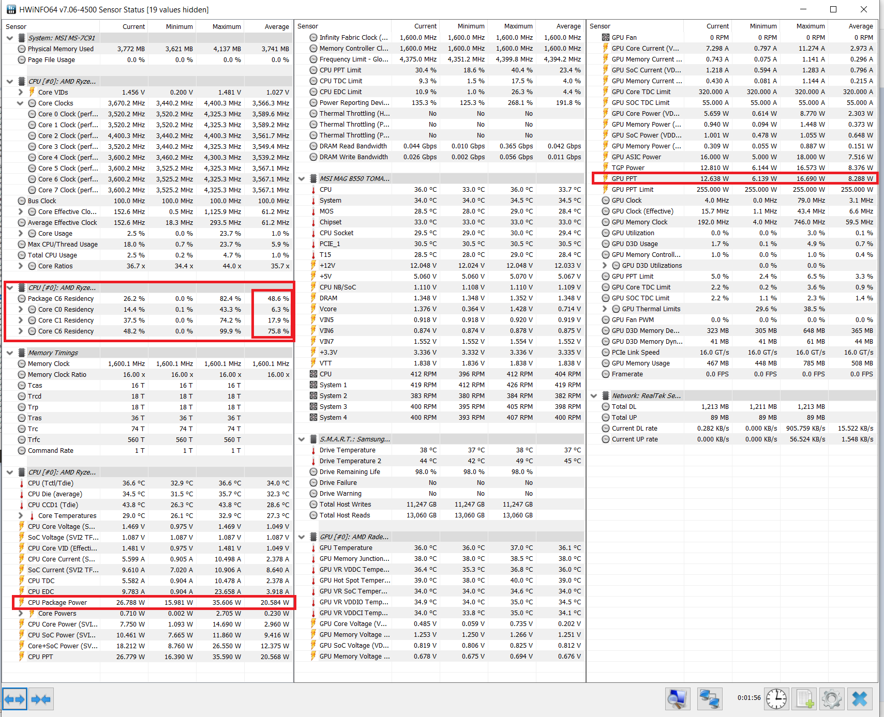Collapse the Memory Timings group

tap(10, 353)
